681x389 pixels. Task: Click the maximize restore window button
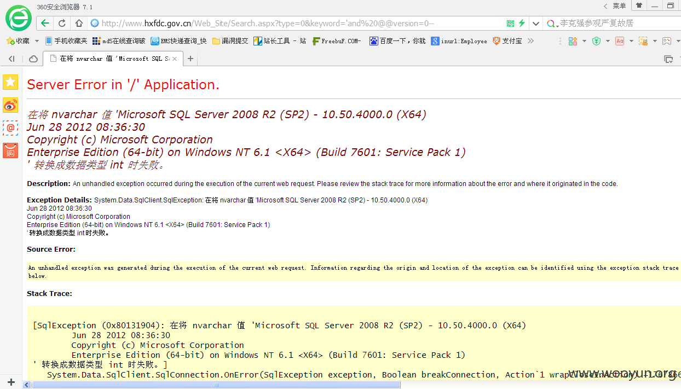tap(670, 5)
